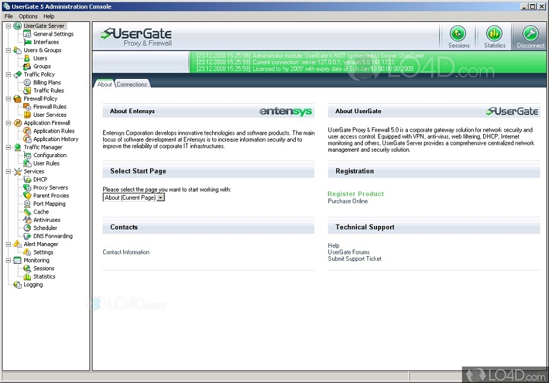Select the Port Mapping icon
The height and width of the screenshot is (383, 549).
(x=27, y=203)
